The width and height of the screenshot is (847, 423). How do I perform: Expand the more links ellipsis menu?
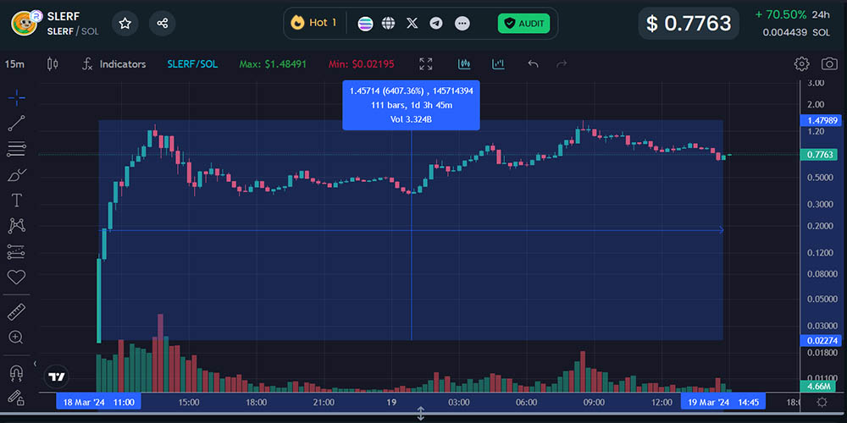pos(462,23)
